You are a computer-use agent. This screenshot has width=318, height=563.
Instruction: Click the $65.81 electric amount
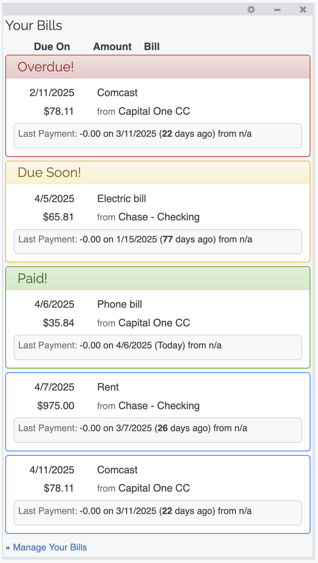point(58,217)
